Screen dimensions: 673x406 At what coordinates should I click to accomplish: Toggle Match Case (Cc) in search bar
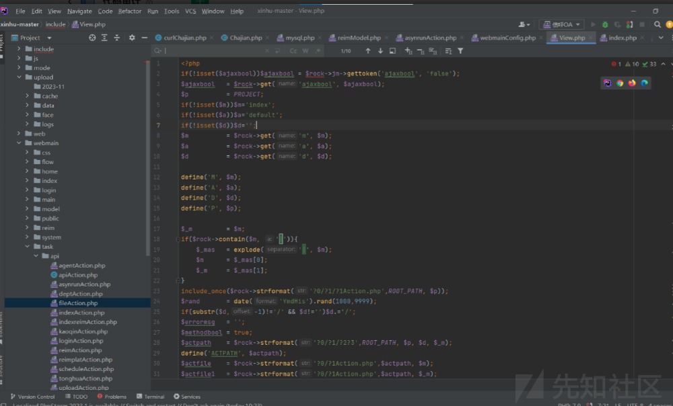pyautogui.click(x=293, y=51)
